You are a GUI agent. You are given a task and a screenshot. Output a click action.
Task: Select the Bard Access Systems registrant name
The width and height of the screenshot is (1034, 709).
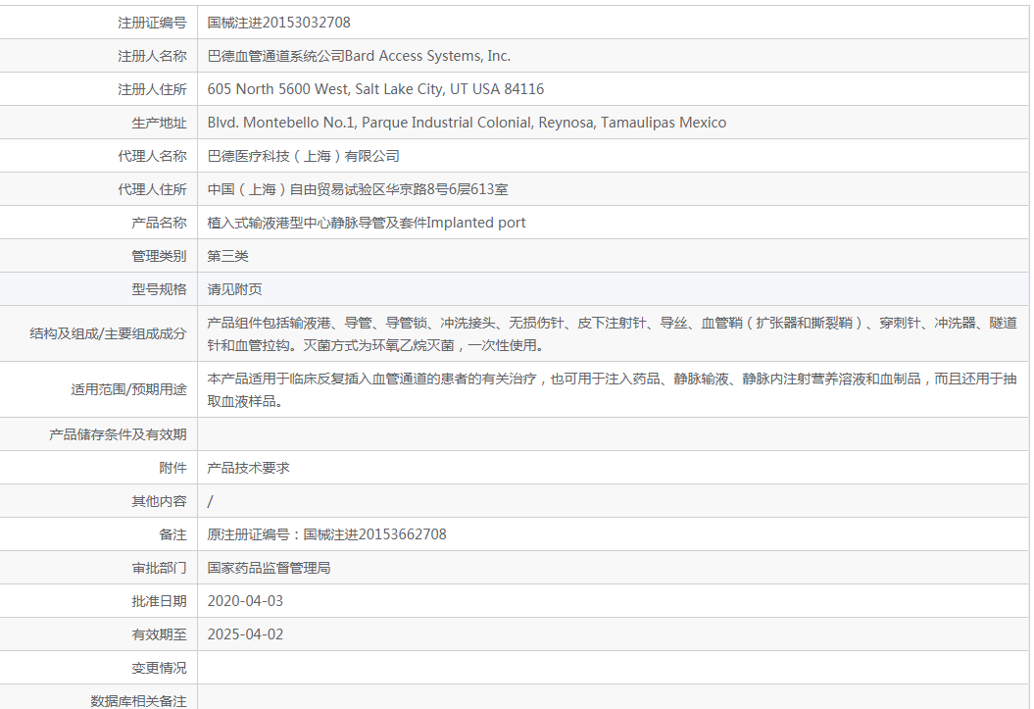(359, 56)
